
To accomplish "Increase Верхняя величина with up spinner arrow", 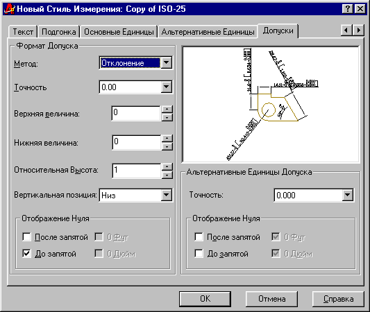I will point(167,109).
